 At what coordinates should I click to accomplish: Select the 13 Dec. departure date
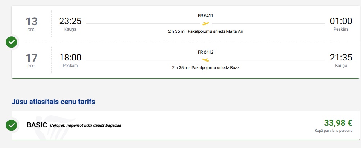point(32,24)
